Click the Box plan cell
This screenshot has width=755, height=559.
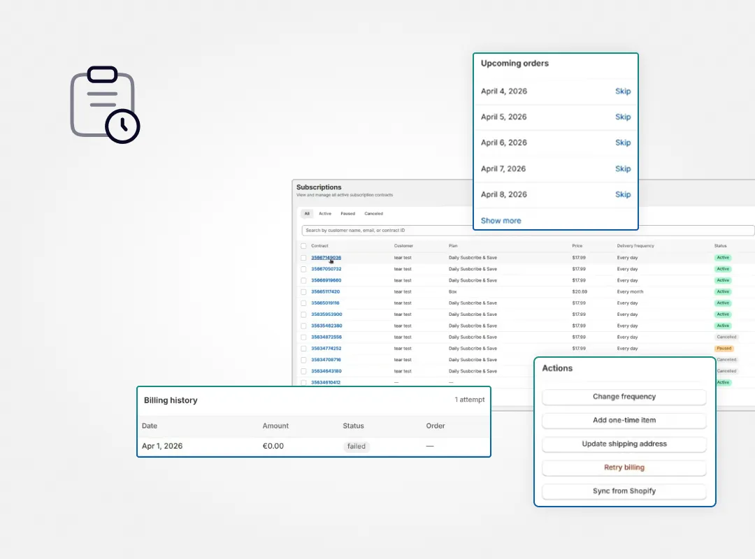[452, 292]
